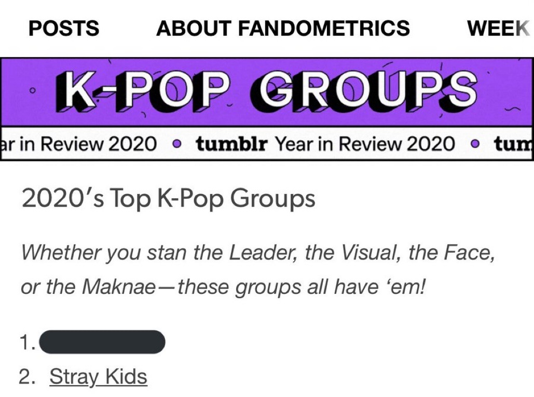Select the cut-off WEEK tab
Screen dimensions: 534x397
coord(499,28)
